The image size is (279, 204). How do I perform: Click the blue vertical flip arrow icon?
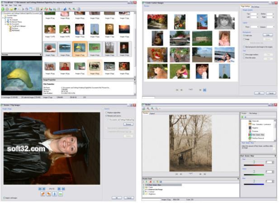pyautogui.click(x=55, y=194)
